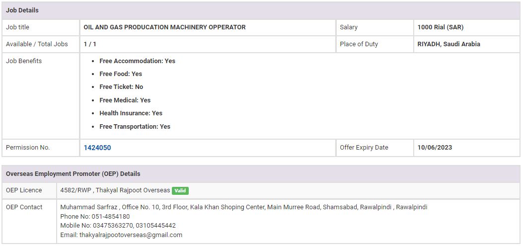Click the licence text 4582/RWP Thakyal Rajpoot Overseas
Image resolution: width=523 pixels, height=246 pixels.
[x=115, y=190]
